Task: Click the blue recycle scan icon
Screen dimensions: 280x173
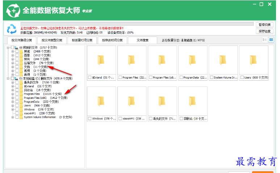Action: [12, 29]
